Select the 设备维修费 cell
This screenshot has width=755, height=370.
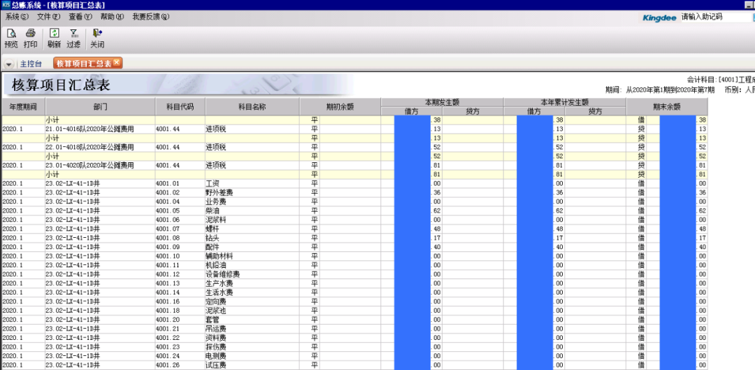[x=252, y=274]
